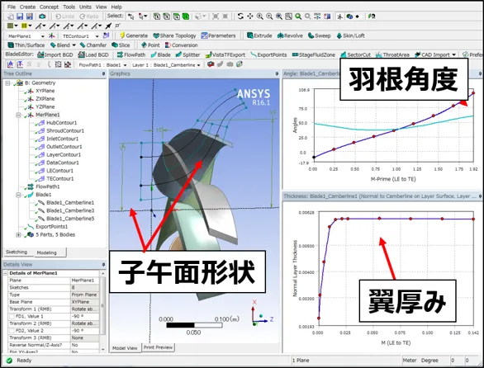Activate the Pan view icon
484x368 pixels.
point(250,17)
